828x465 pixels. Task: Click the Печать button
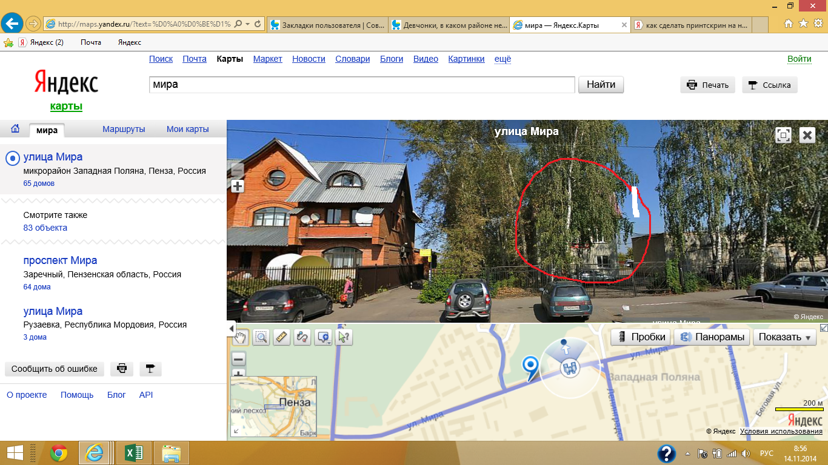(x=708, y=85)
